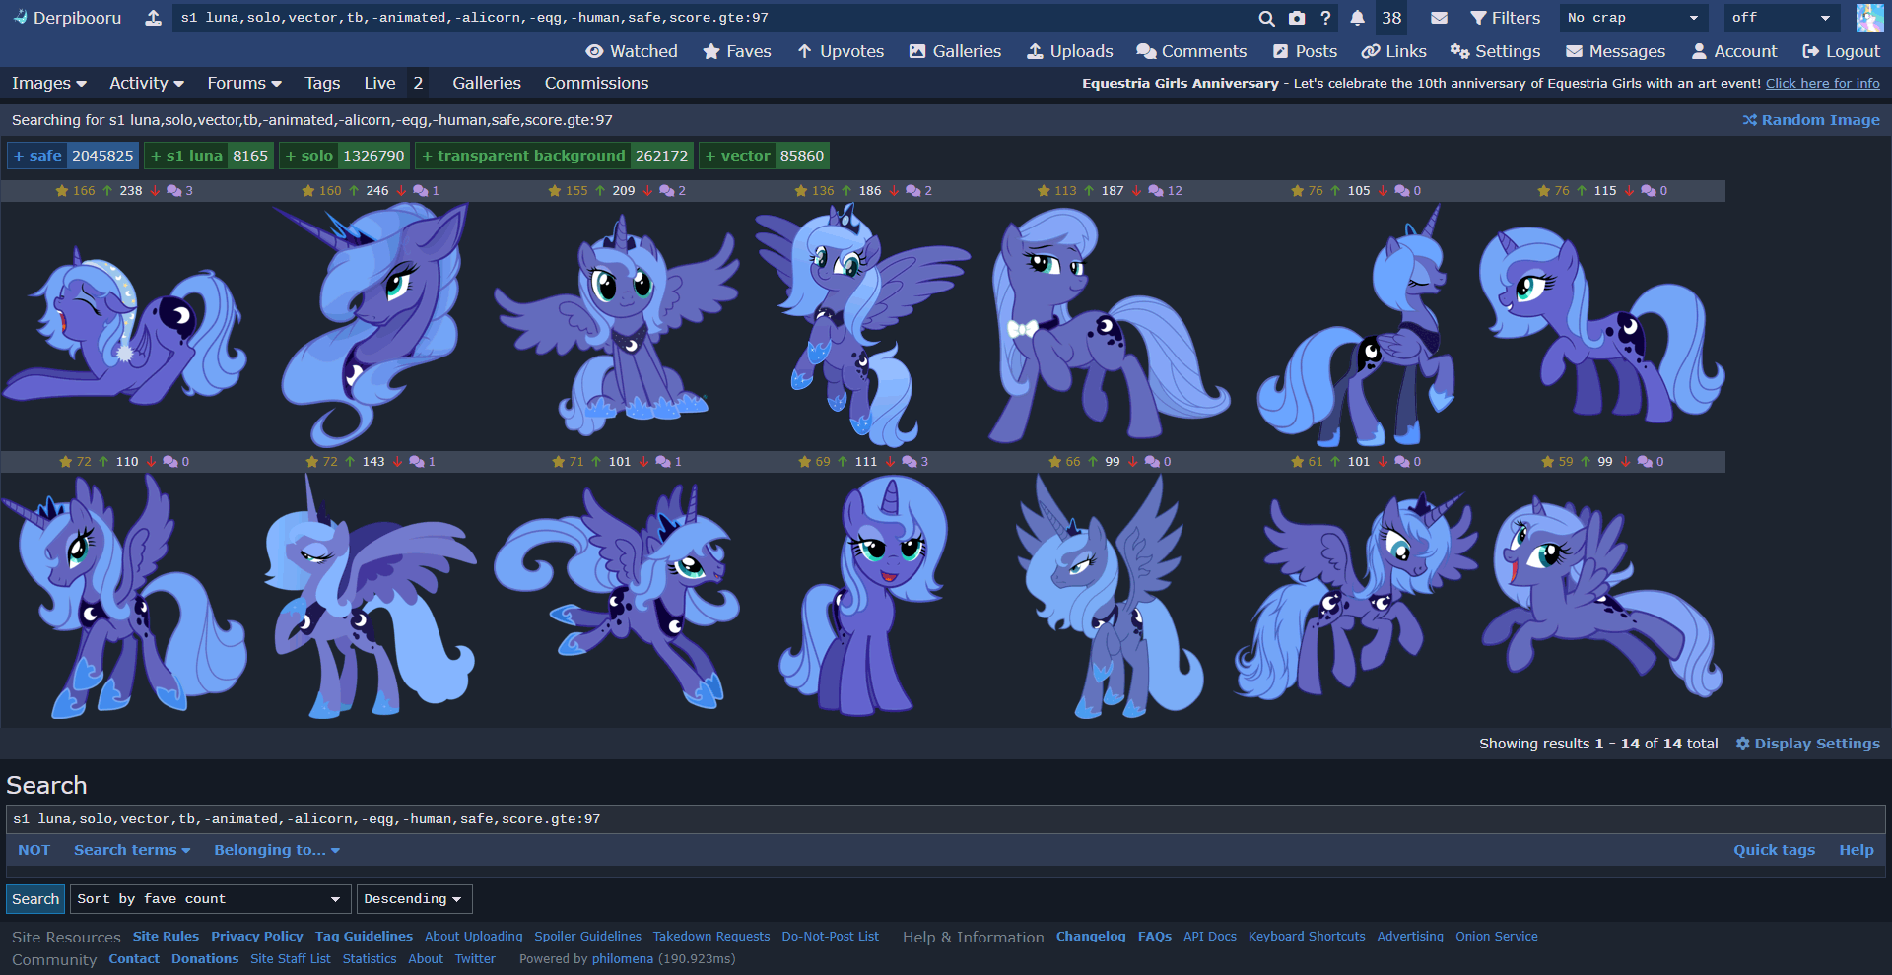
Task: Click the Derpibooru home logo
Action: [x=67, y=18]
